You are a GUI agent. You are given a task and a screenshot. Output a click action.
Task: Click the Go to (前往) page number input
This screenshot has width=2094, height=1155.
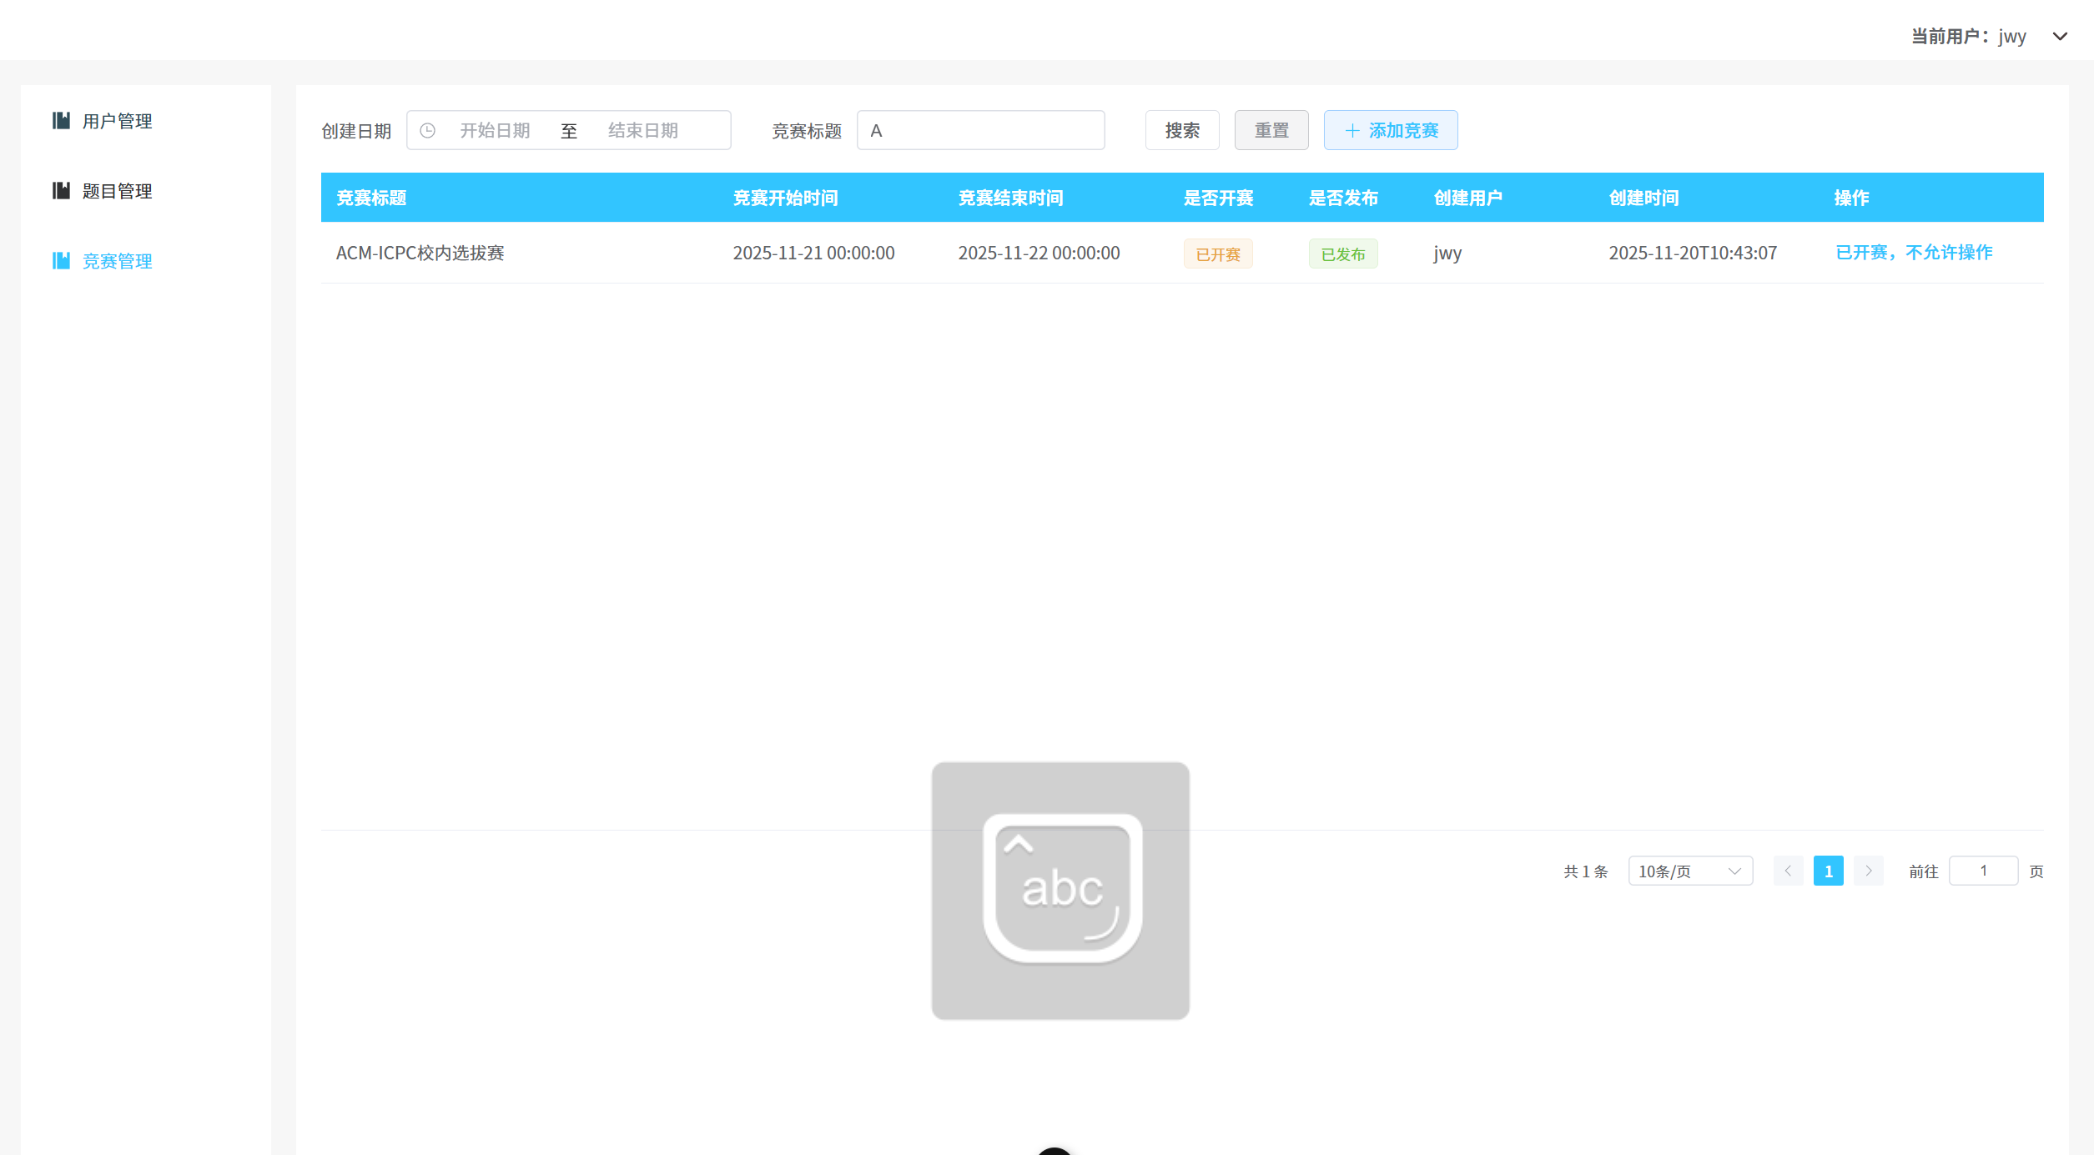click(x=1983, y=871)
